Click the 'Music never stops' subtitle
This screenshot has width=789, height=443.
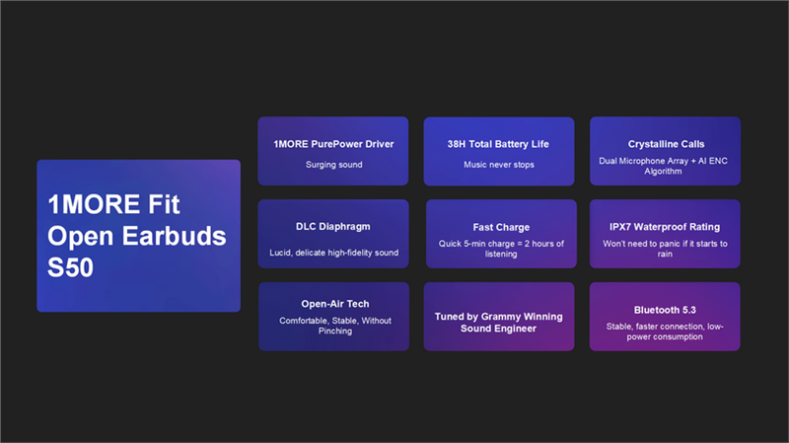click(x=499, y=165)
